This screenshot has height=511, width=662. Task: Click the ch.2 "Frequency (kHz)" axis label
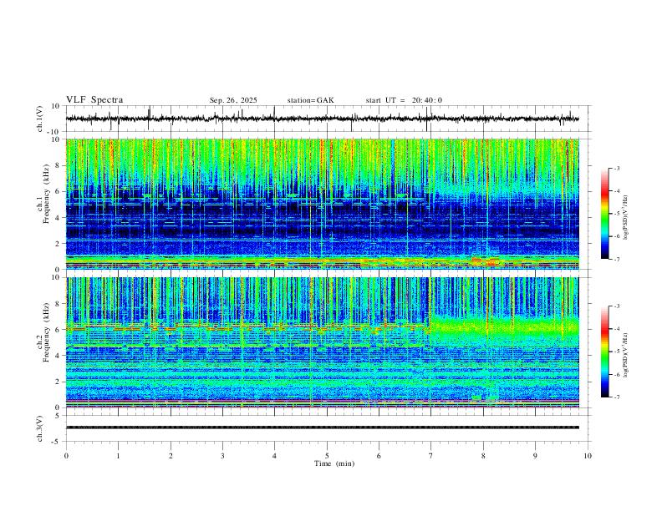[46, 332]
